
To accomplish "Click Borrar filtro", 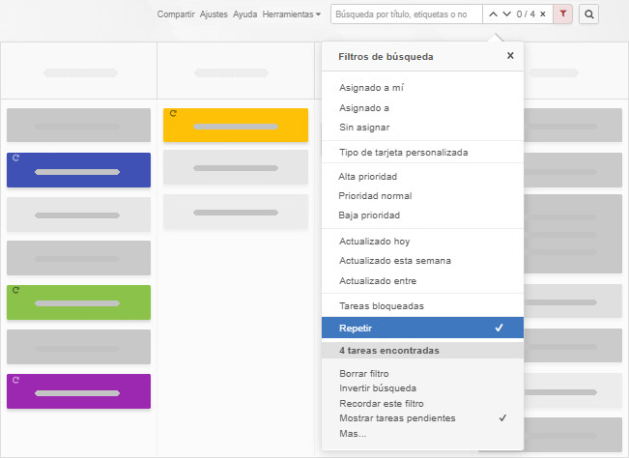I will pos(364,373).
